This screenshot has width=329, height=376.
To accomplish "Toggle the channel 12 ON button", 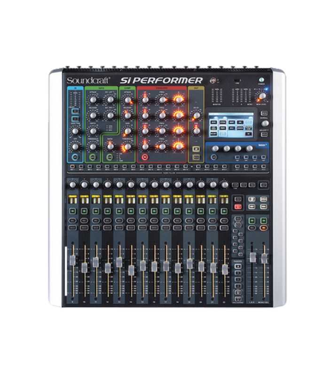I will 108,211.
